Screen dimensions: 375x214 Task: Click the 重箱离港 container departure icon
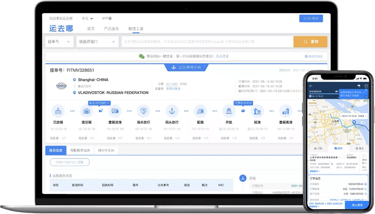tap(286, 111)
